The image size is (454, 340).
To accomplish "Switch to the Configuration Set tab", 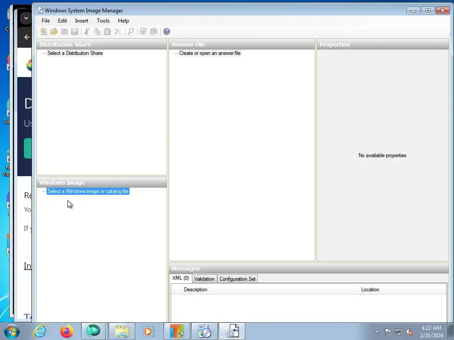I will click(x=238, y=279).
